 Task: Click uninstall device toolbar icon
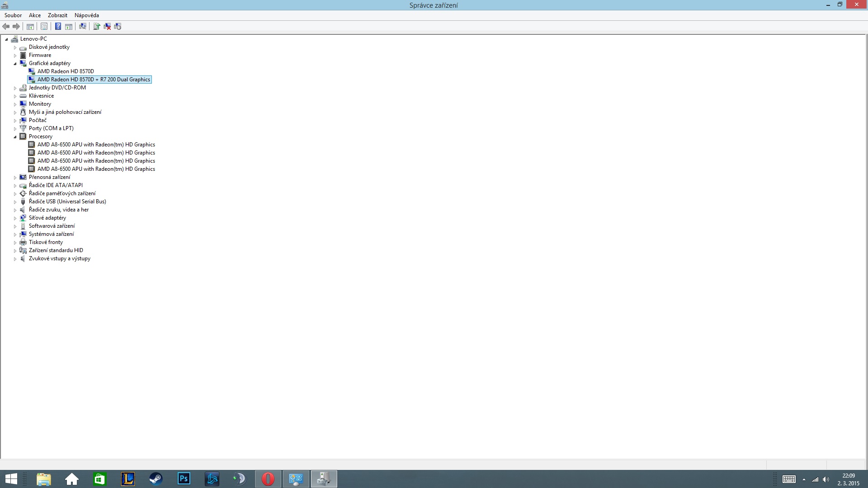[x=107, y=26]
